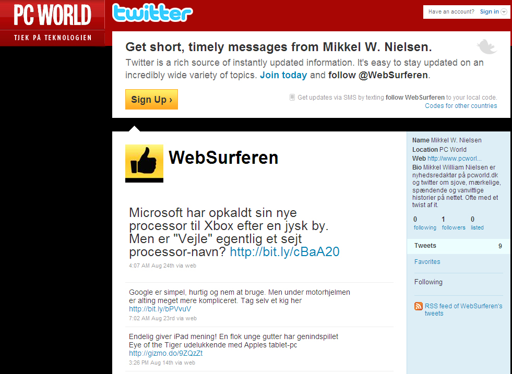Open the Following section in the sidebar
512x374 pixels.
(428, 282)
